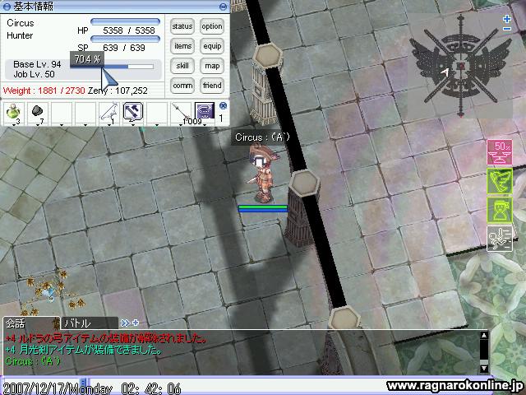Open the triangle under the purple skill slot
Viewport: 526px width, 395px height.
pos(205,125)
